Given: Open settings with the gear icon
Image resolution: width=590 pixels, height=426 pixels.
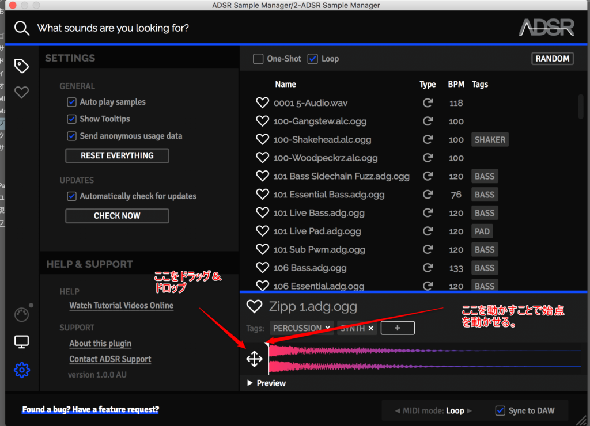Looking at the screenshot, I should click(21, 370).
